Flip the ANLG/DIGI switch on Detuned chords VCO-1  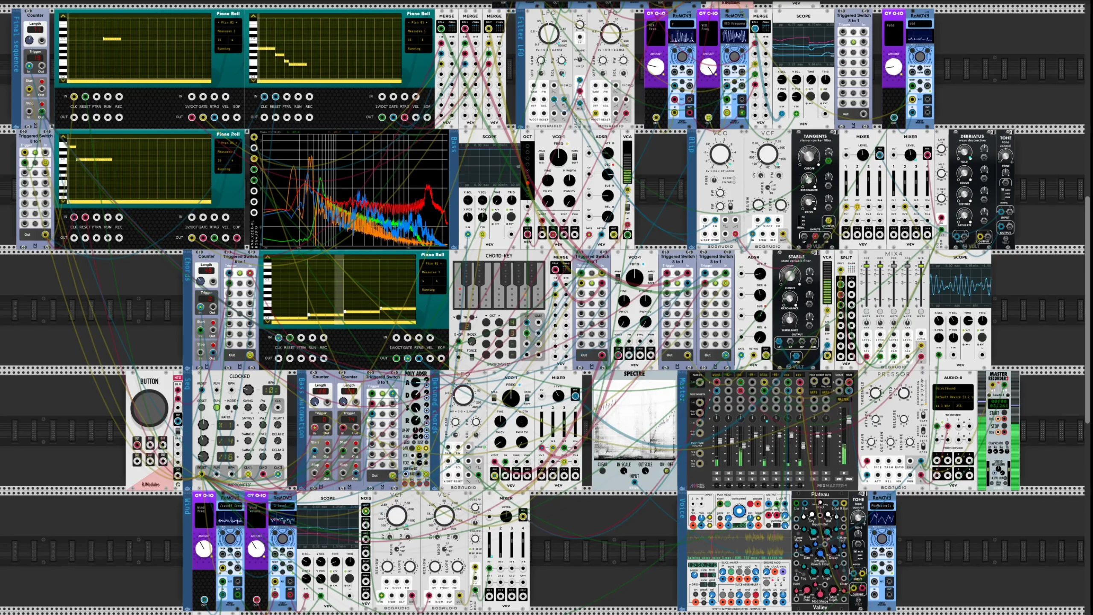coord(494,398)
